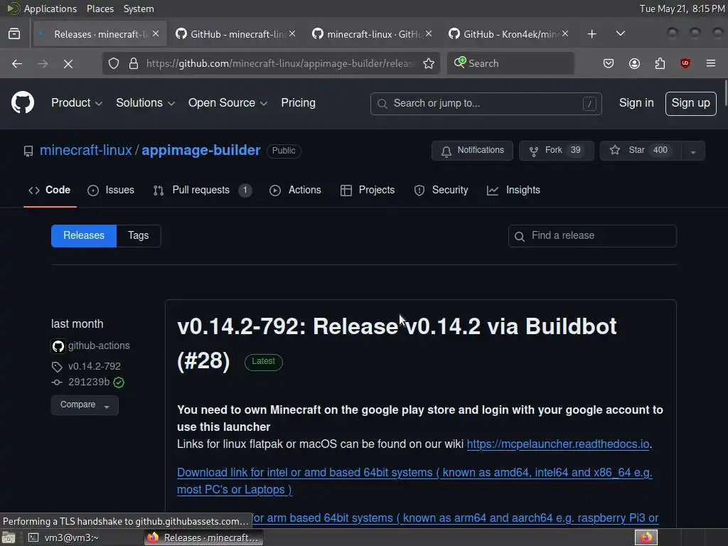The width and height of the screenshot is (728, 546).
Task: Click the Sign up button
Action: tap(690, 103)
